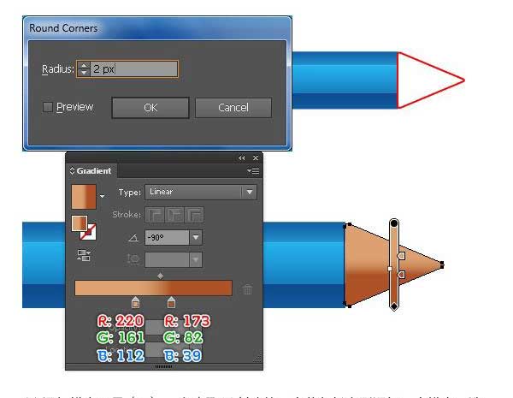Expand the gradient swatch presets arrow

pyautogui.click(x=102, y=196)
